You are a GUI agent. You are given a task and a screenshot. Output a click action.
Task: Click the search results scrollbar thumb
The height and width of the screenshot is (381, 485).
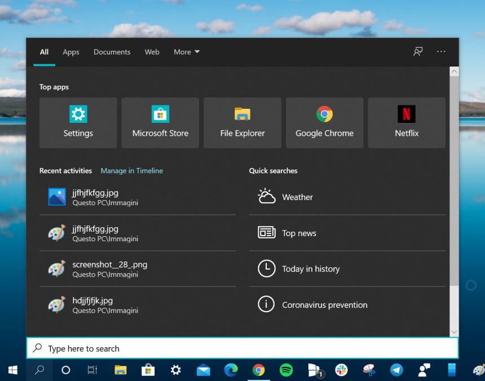click(454, 181)
